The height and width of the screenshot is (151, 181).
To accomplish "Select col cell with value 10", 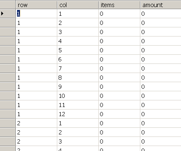I will (x=78, y=96).
